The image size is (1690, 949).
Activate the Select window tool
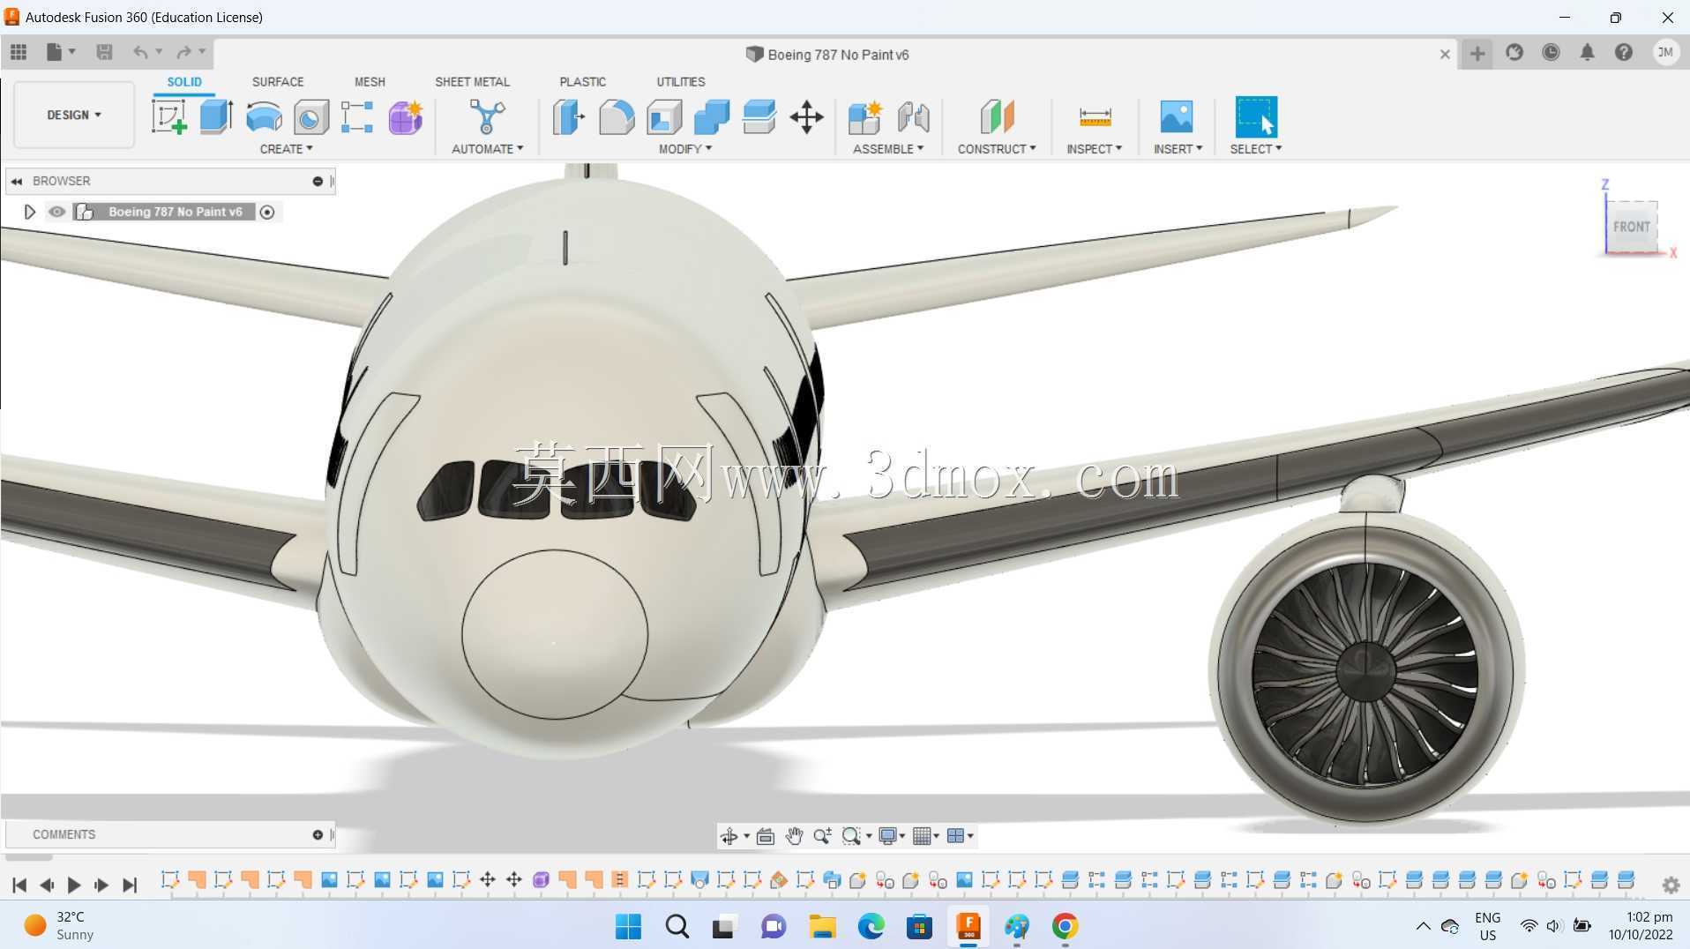point(1256,116)
